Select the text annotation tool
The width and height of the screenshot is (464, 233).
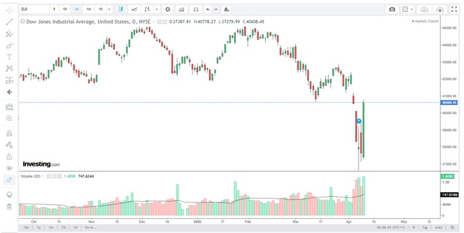9,57
